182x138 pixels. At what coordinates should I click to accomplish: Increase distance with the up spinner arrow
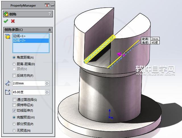click(x=47, y=82)
